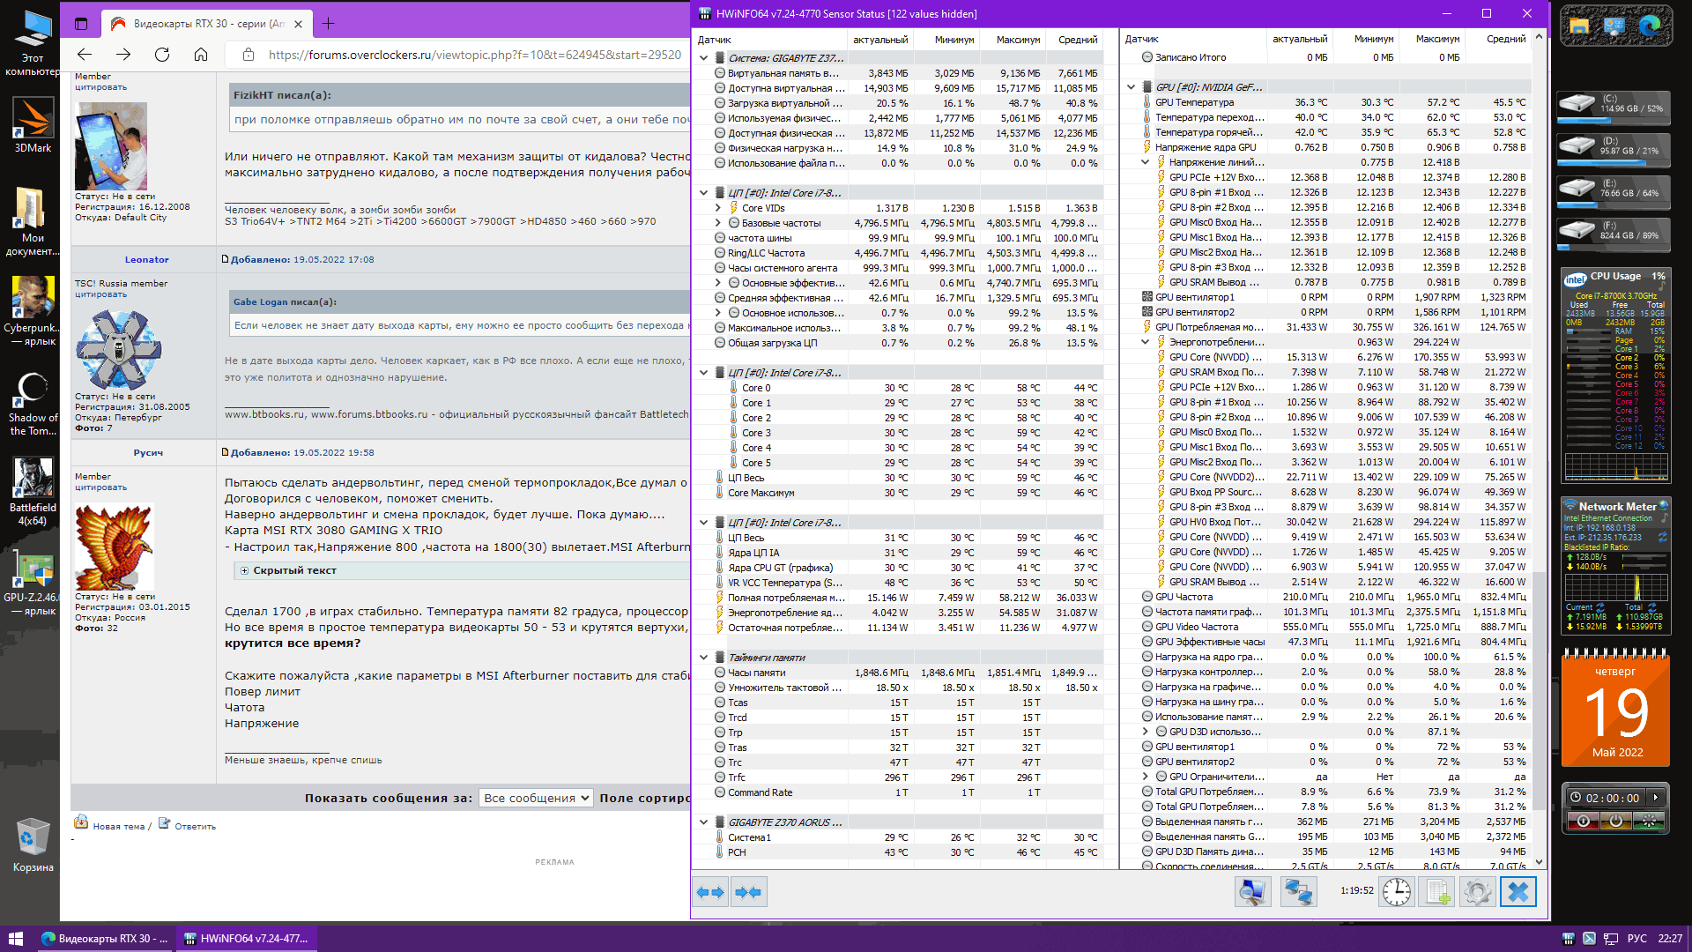This screenshot has height=952, width=1692.
Task: Open a new browser tab with plus button
Action: point(329,24)
